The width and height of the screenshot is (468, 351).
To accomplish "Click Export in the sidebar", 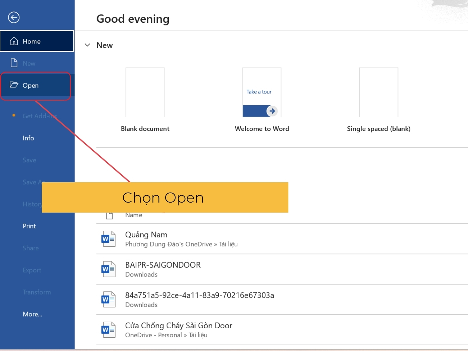I will click(32, 270).
